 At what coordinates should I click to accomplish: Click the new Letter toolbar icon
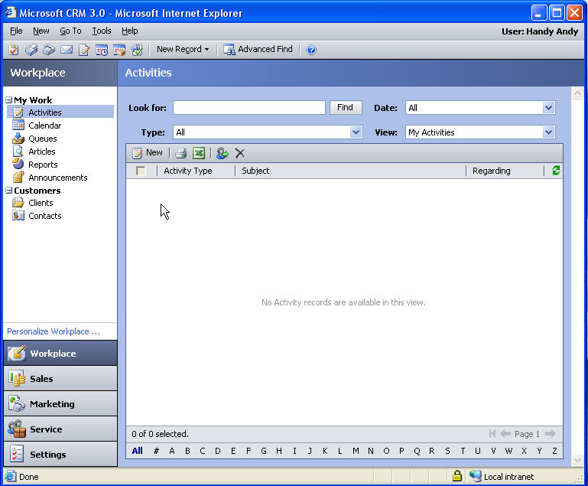pyautogui.click(x=84, y=50)
